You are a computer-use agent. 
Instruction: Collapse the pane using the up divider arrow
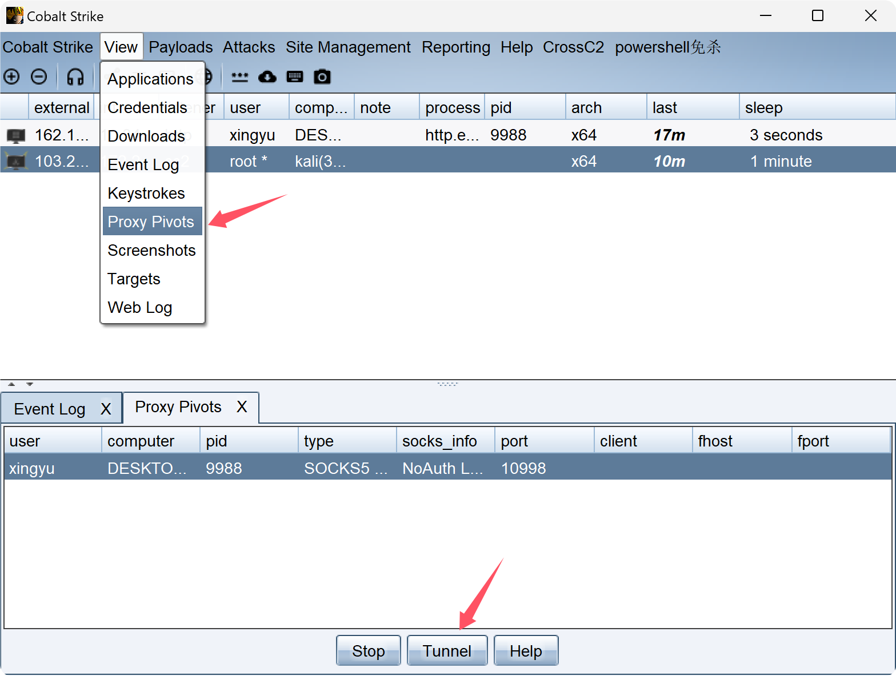(11, 384)
